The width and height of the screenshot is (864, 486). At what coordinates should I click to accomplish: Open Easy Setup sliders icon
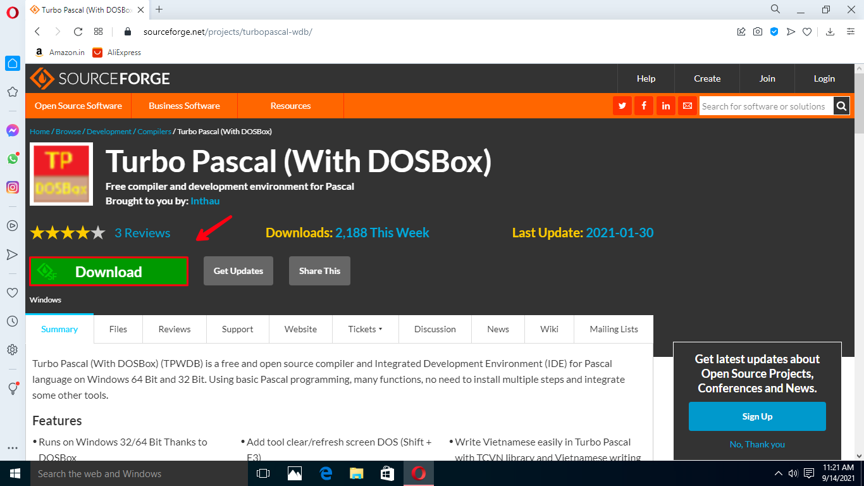point(849,32)
